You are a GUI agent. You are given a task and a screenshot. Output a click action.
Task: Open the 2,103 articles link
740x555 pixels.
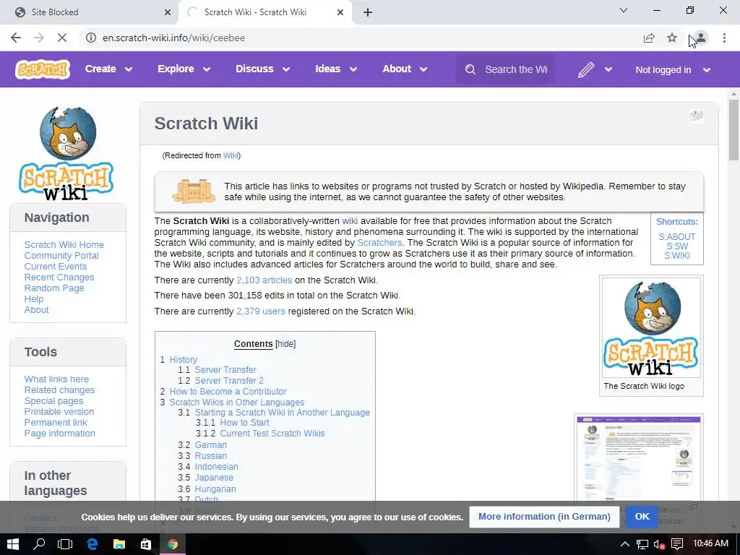click(264, 280)
